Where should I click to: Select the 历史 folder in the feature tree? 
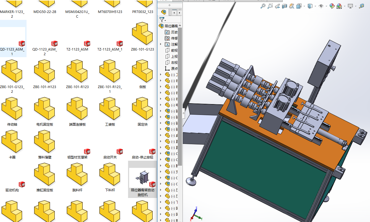click(x=171, y=32)
